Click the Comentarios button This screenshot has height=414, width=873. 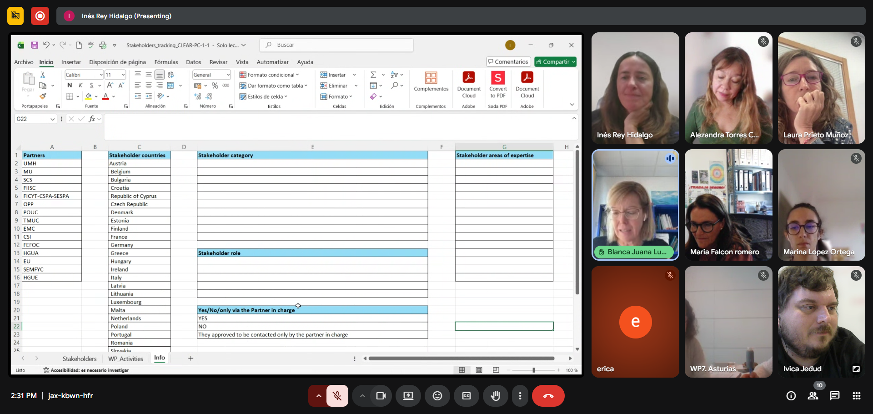[508, 62]
